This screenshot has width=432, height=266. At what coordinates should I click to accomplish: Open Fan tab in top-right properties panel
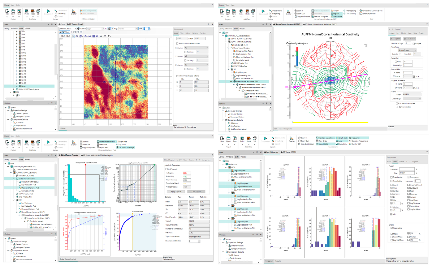(x=398, y=33)
